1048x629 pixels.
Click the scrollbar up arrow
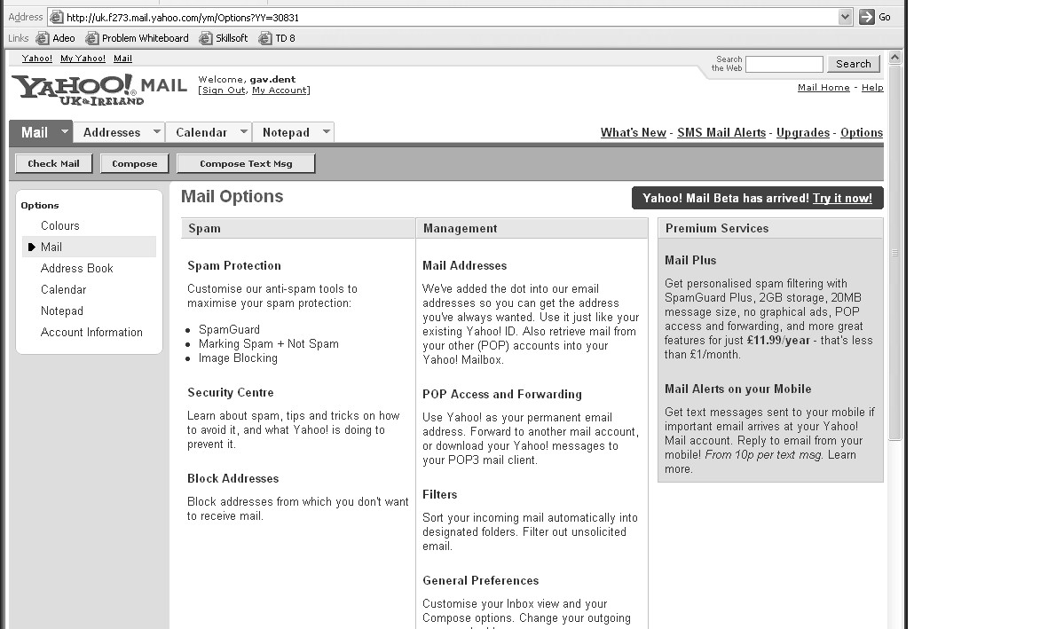point(895,58)
